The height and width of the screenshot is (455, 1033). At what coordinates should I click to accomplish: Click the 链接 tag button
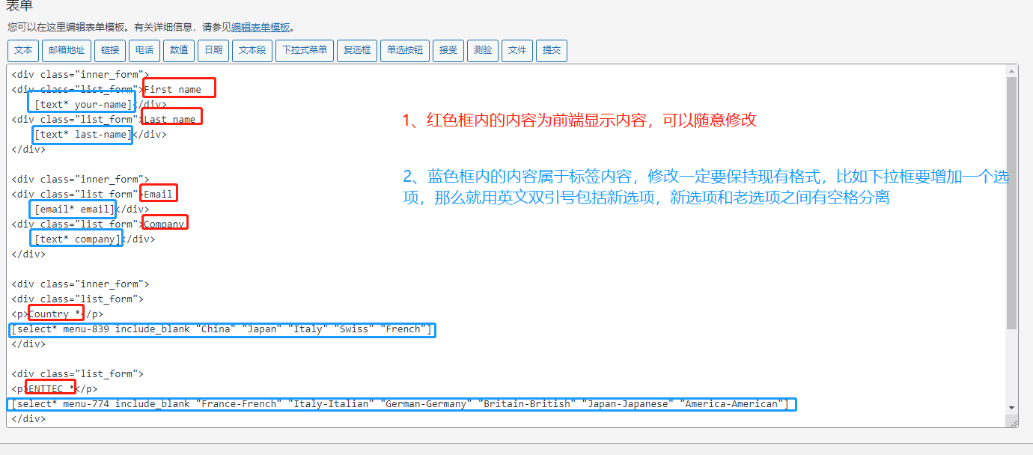(110, 50)
